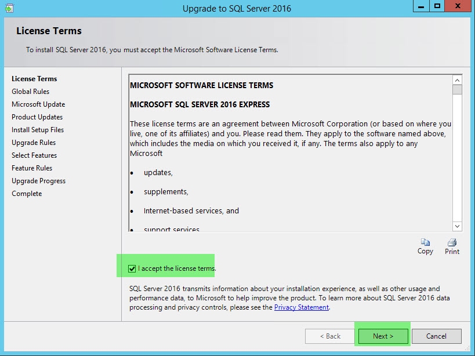Click the 'updates,' bullet item in the license
The image size is (475, 356).
click(158, 173)
